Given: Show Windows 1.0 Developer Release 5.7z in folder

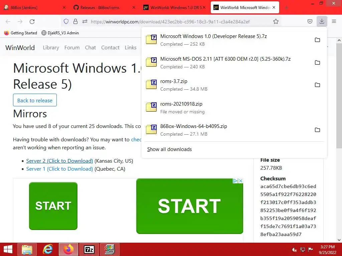Looking at the screenshot, I should pyautogui.click(x=317, y=40).
